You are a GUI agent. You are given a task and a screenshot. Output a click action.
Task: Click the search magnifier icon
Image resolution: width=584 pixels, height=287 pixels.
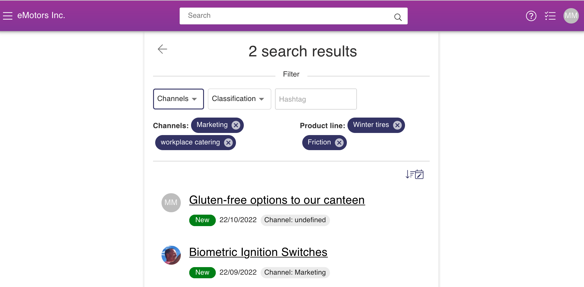[398, 17]
